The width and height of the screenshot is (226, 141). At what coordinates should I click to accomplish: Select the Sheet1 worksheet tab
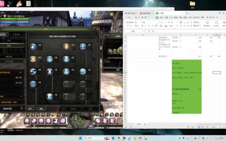139,124
